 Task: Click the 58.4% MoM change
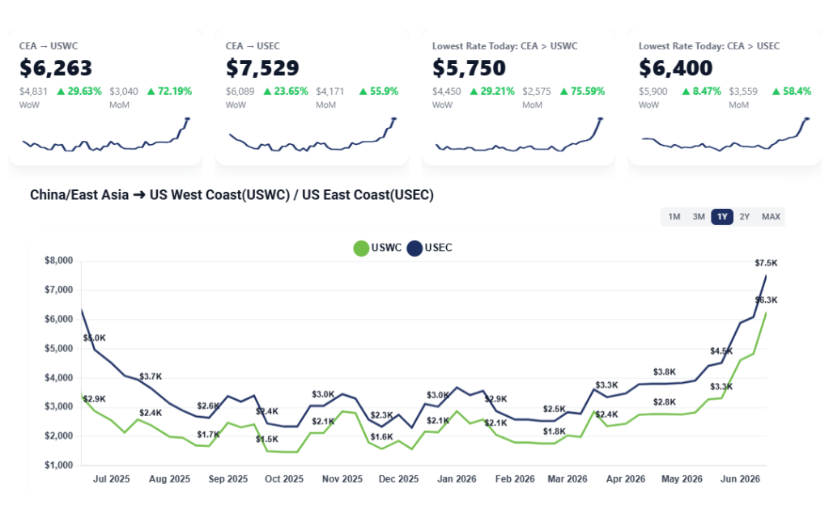[x=792, y=91]
